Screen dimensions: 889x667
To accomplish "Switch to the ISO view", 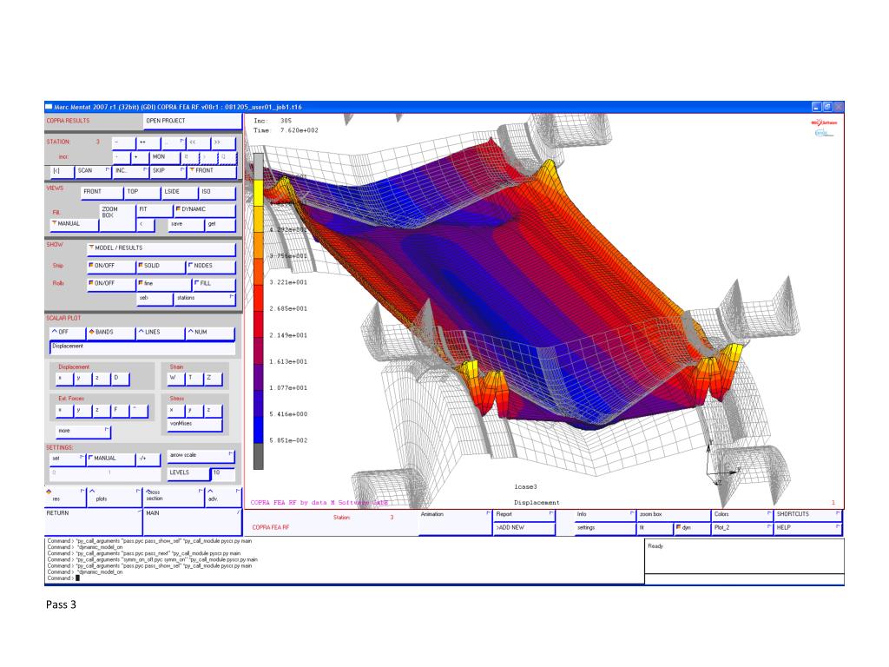I will click(x=217, y=192).
